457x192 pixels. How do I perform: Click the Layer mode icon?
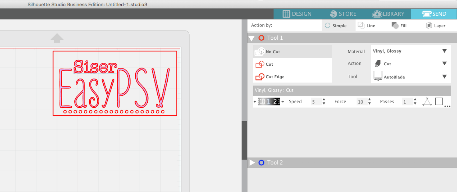pyautogui.click(x=429, y=25)
